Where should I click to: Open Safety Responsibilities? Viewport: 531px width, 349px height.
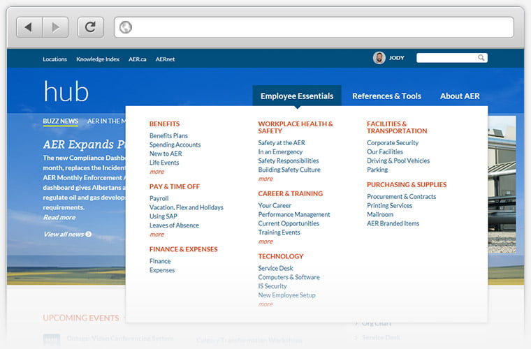pos(289,161)
